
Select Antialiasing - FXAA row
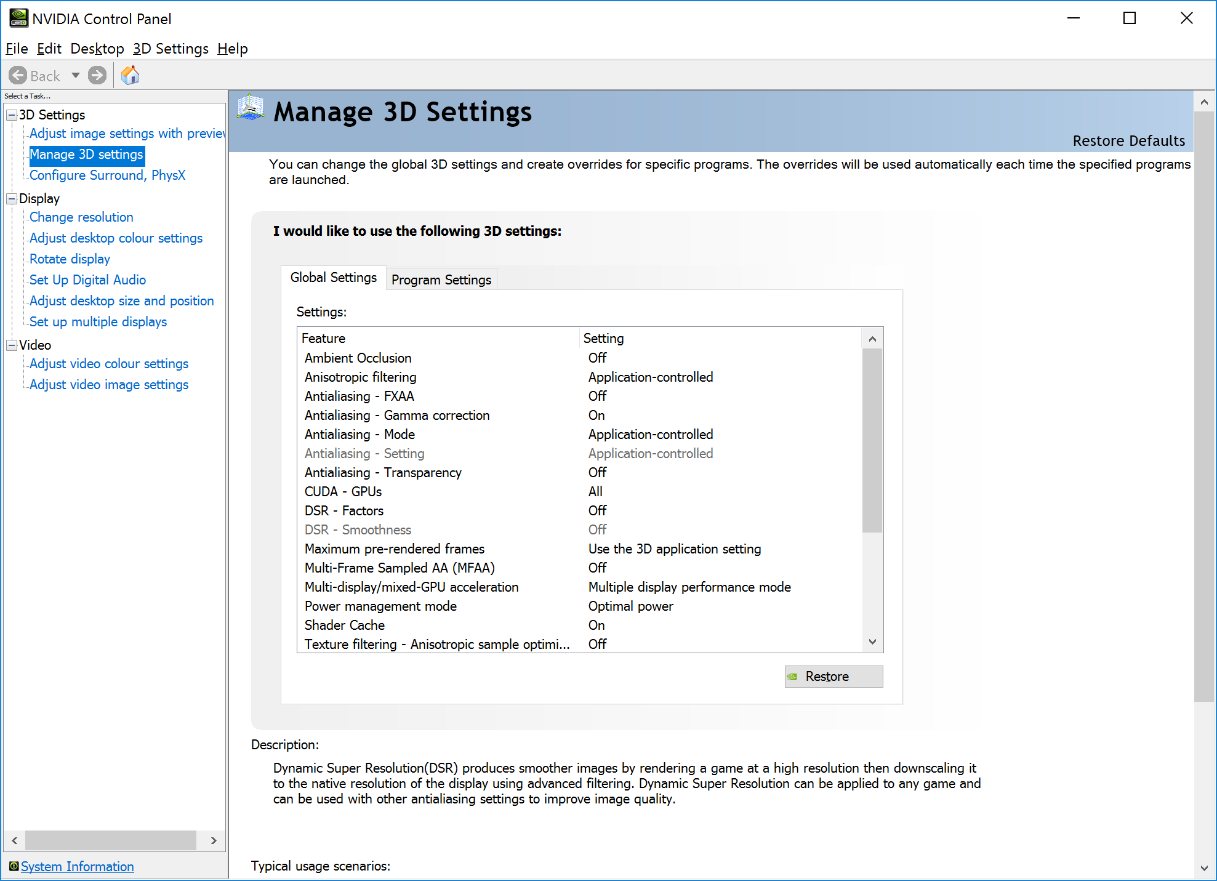pos(580,396)
